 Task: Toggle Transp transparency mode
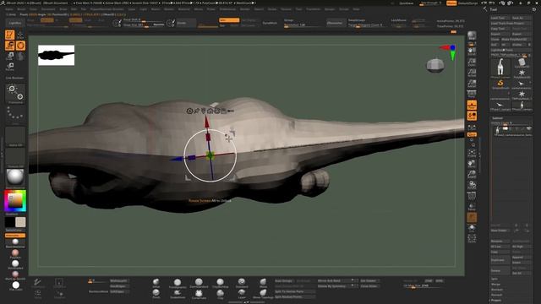pos(472,206)
